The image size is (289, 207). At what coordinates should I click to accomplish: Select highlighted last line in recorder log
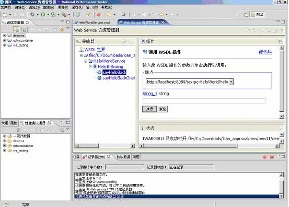click(177, 197)
